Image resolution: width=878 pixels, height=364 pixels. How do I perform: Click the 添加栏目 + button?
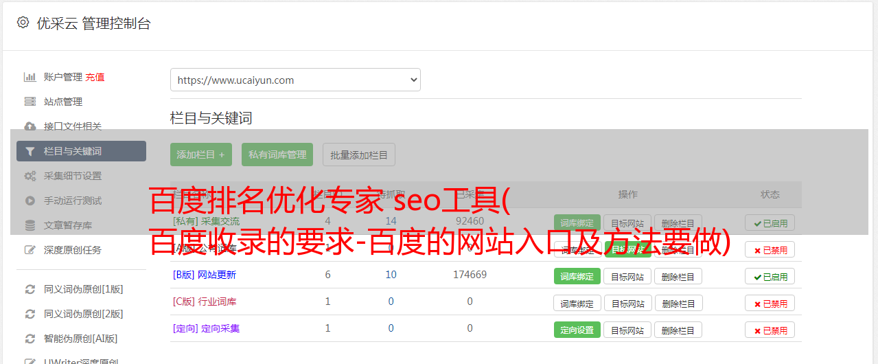tap(201, 155)
